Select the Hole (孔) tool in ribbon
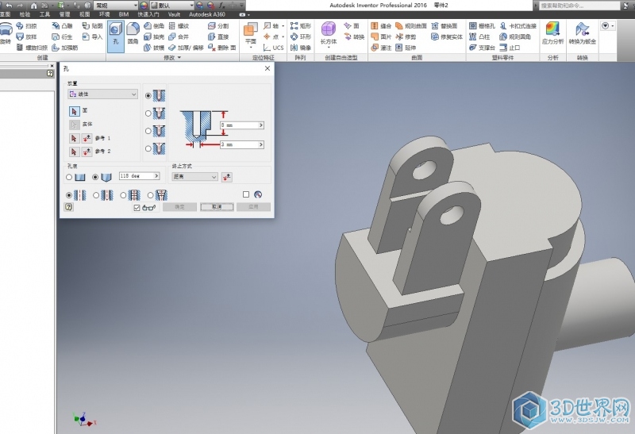 pos(116,36)
